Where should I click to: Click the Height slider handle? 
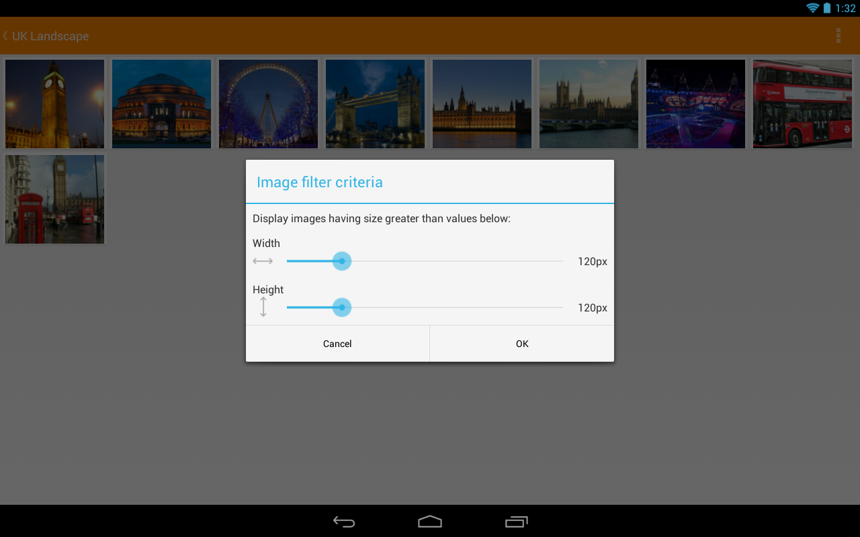[x=342, y=307]
